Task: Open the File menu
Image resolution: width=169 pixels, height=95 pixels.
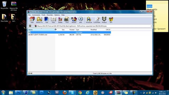Action: (x=29, y=15)
